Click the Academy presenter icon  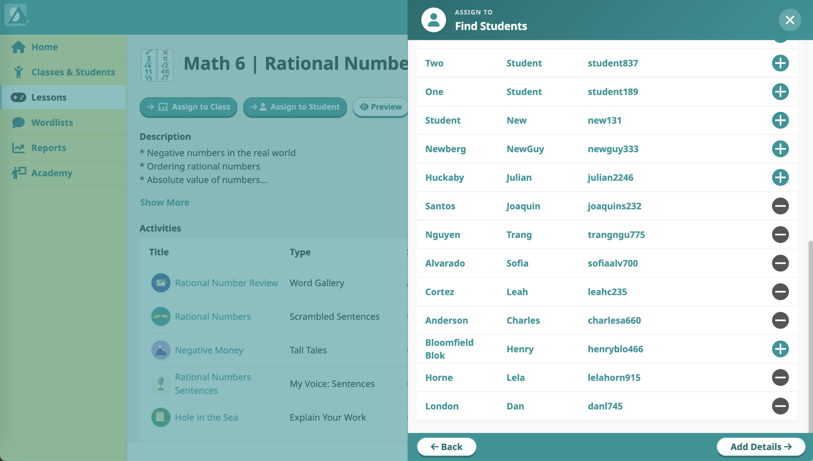19,173
